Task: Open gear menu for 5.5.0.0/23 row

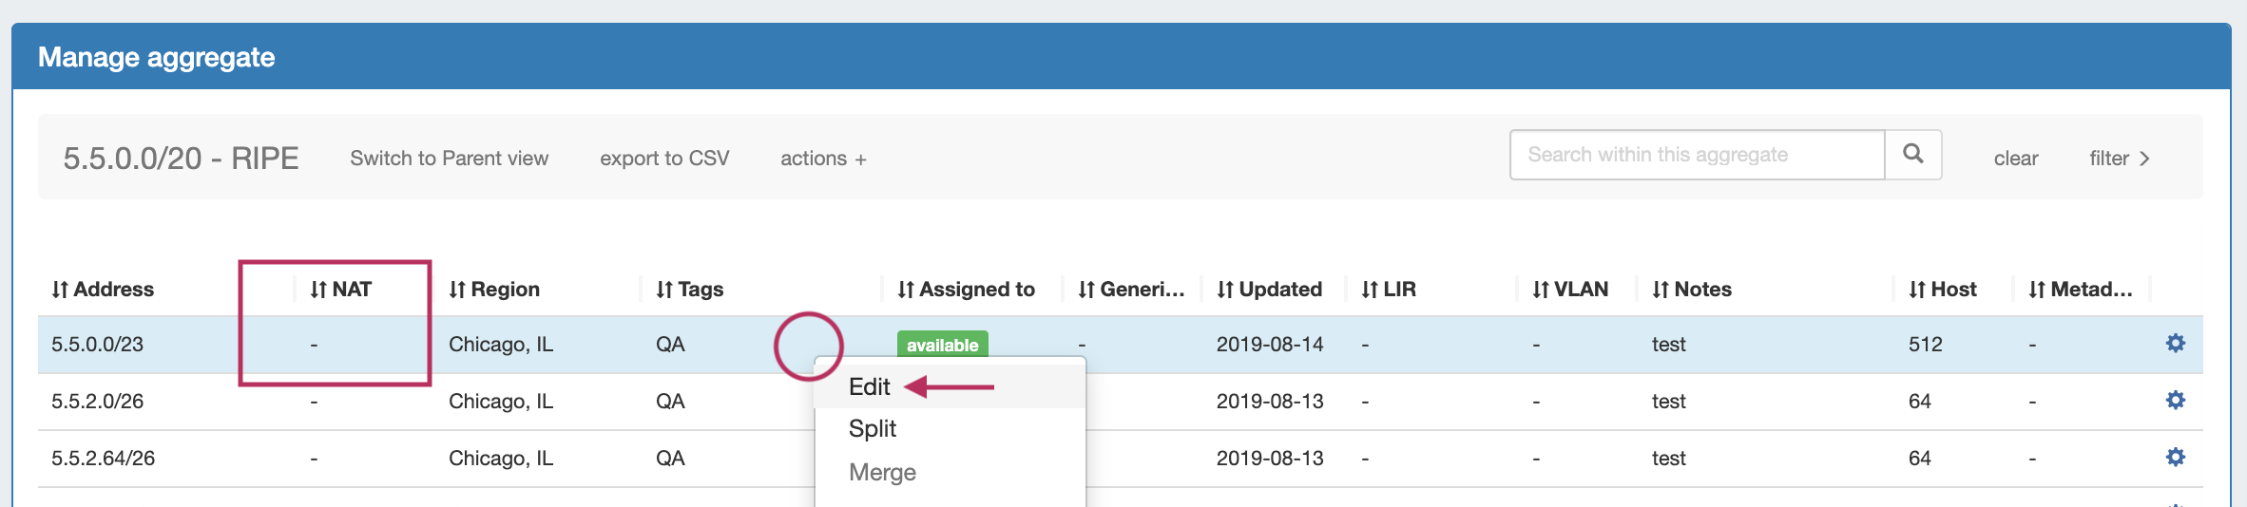Action: pos(2175,344)
